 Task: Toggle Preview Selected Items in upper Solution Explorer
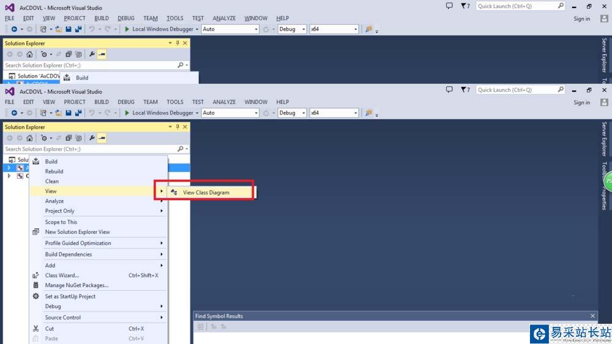(102, 54)
